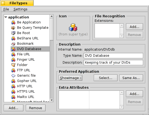Click the Same As... button
Screen dimensions: 149x115
click(x=131, y=78)
